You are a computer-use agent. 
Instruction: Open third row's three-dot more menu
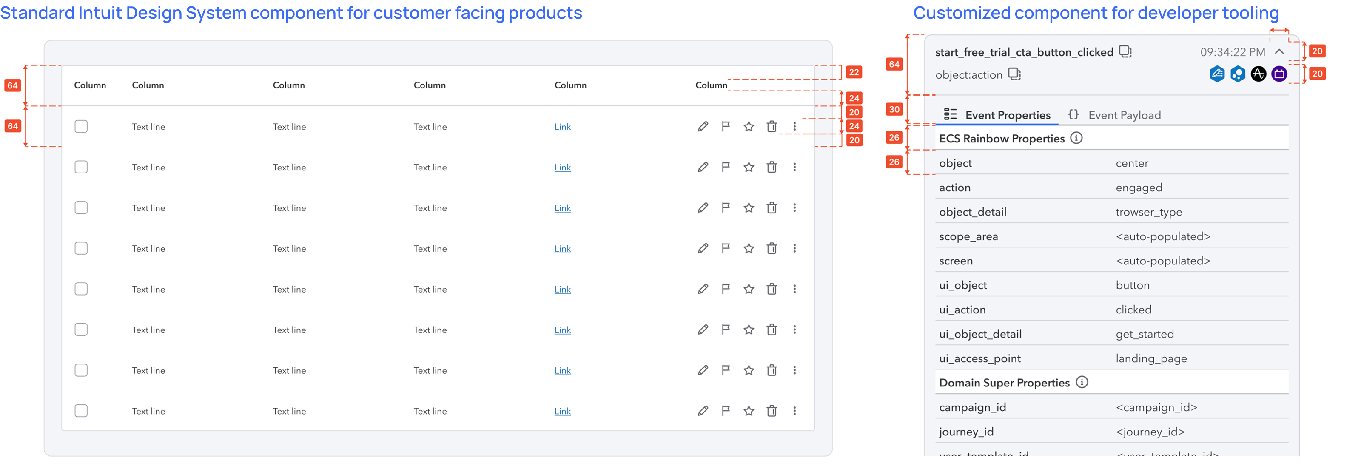tap(794, 207)
